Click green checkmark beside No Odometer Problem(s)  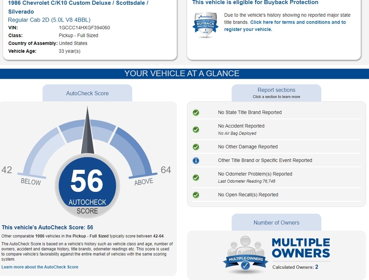[x=196, y=178]
